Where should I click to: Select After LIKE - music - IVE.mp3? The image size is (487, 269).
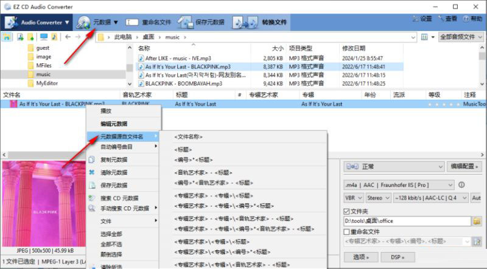click(178, 58)
